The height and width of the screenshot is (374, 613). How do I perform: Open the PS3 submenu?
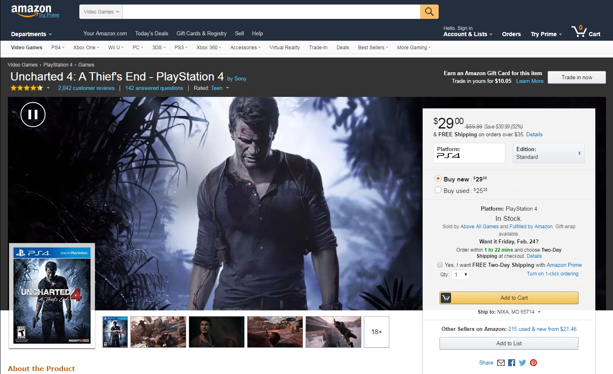[x=181, y=48]
